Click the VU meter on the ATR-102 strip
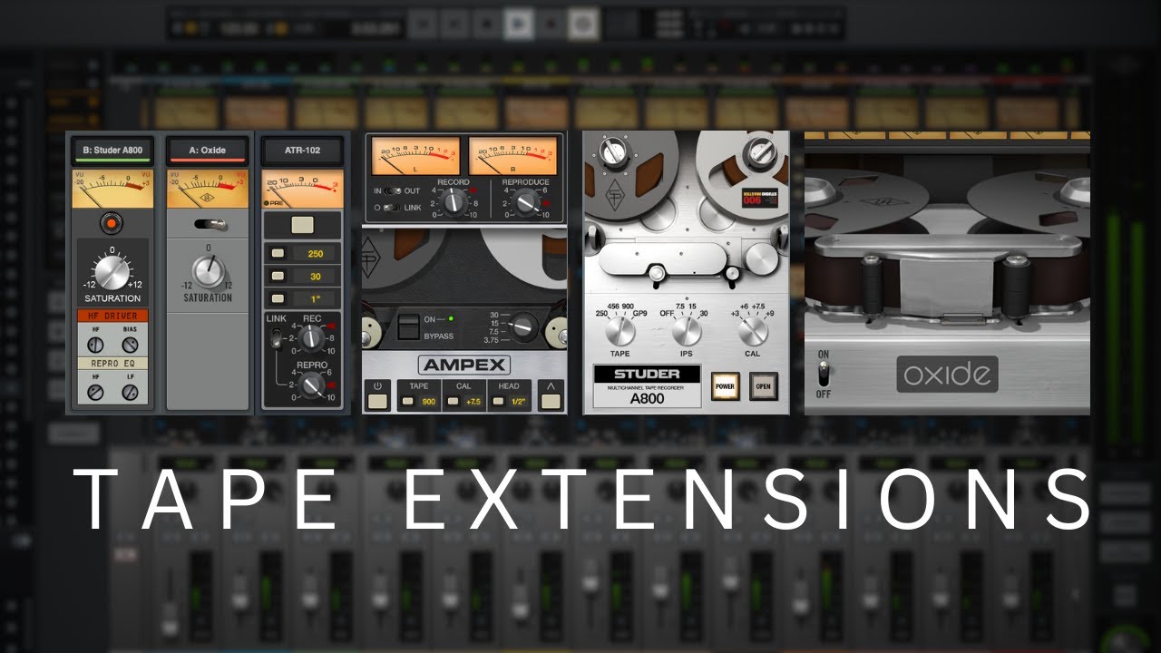Screen dimensions: 1161x653 click(302, 188)
